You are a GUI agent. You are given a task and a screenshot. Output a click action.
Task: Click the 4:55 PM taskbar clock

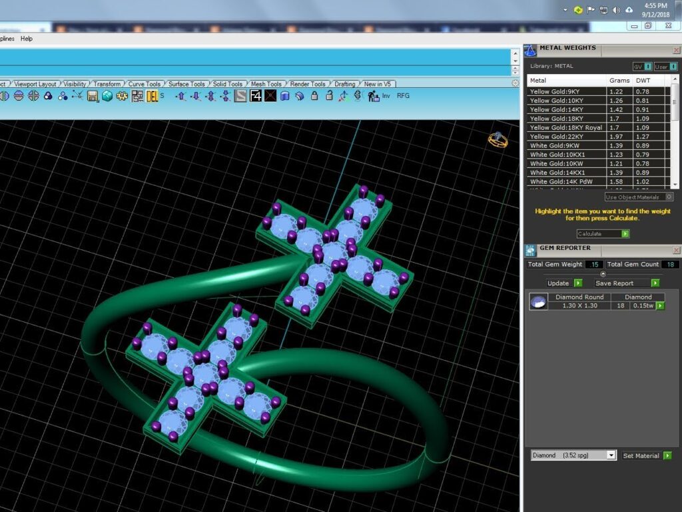[x=656, y=5]
